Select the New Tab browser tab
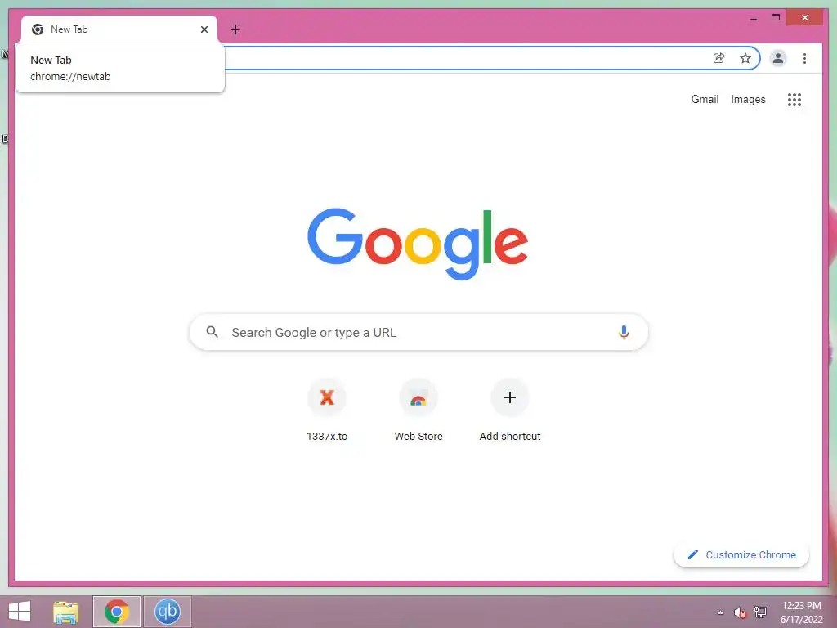837x628 pixels. [119, 29]
